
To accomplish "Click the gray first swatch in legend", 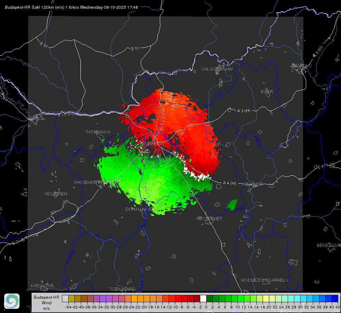I will 65,298.
